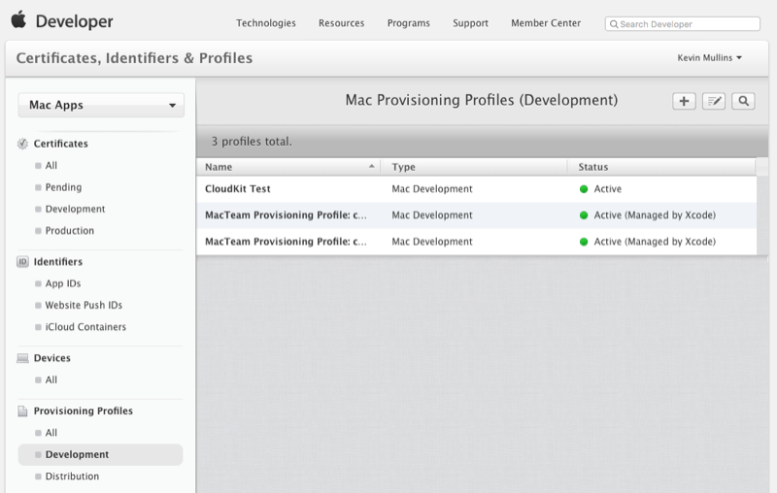Sort by Status column header

coord(661,167)
